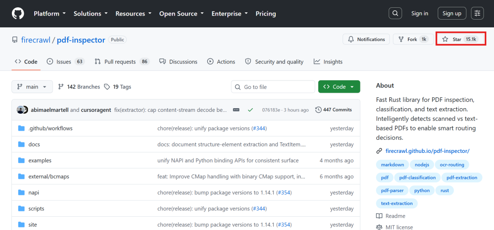Switch to the Pull requests tab
Screen dimensions: 494x230
point(122,62)
